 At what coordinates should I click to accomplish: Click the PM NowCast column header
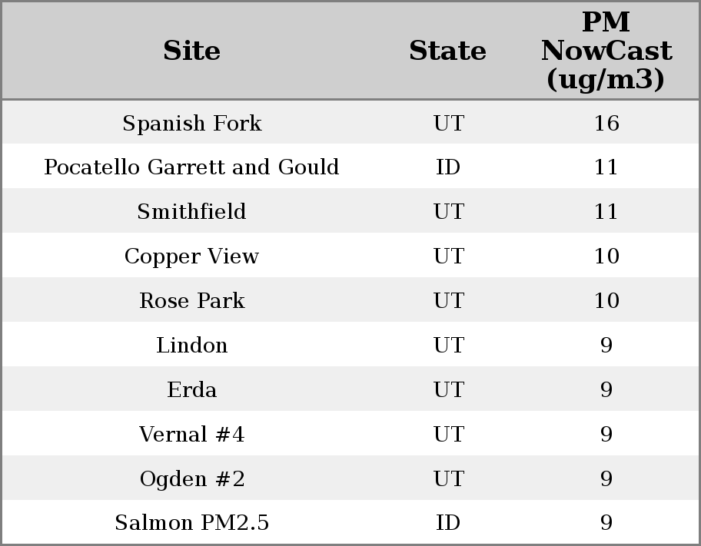606,51
